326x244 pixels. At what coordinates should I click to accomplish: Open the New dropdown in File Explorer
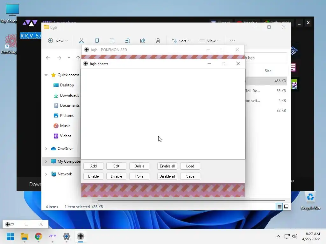coord(58,41)
